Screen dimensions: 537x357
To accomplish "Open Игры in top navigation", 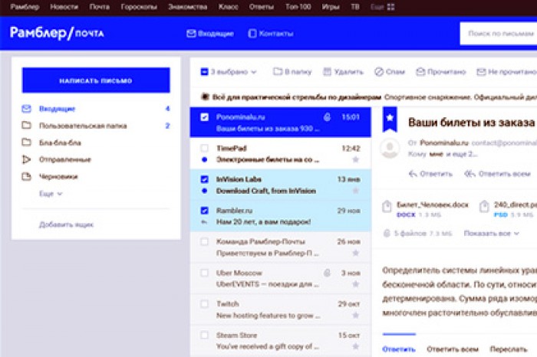I will click(x=331, y=6).
